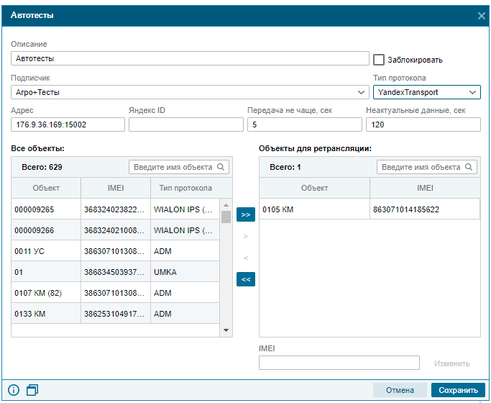
Task: Open the info icon in the footer
Action: [x=14, y=390]
